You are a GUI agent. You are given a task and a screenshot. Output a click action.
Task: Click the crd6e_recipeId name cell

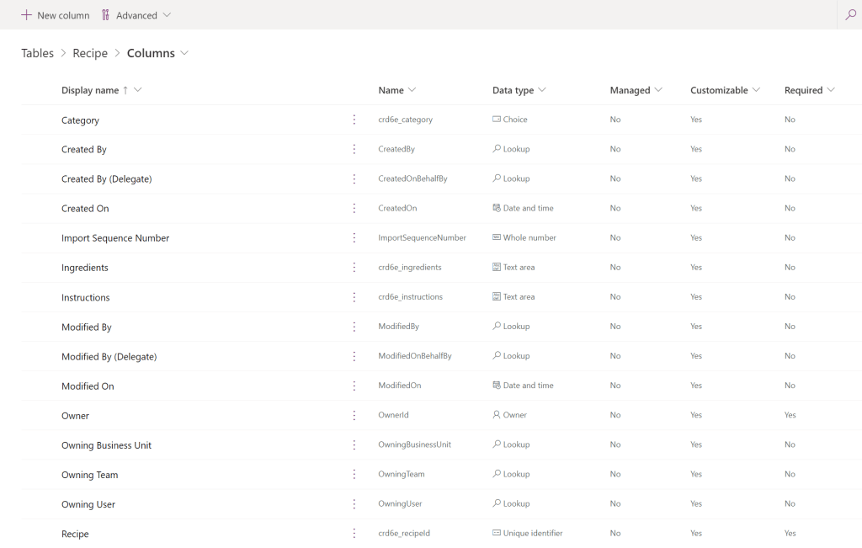(x=404, y=533)
